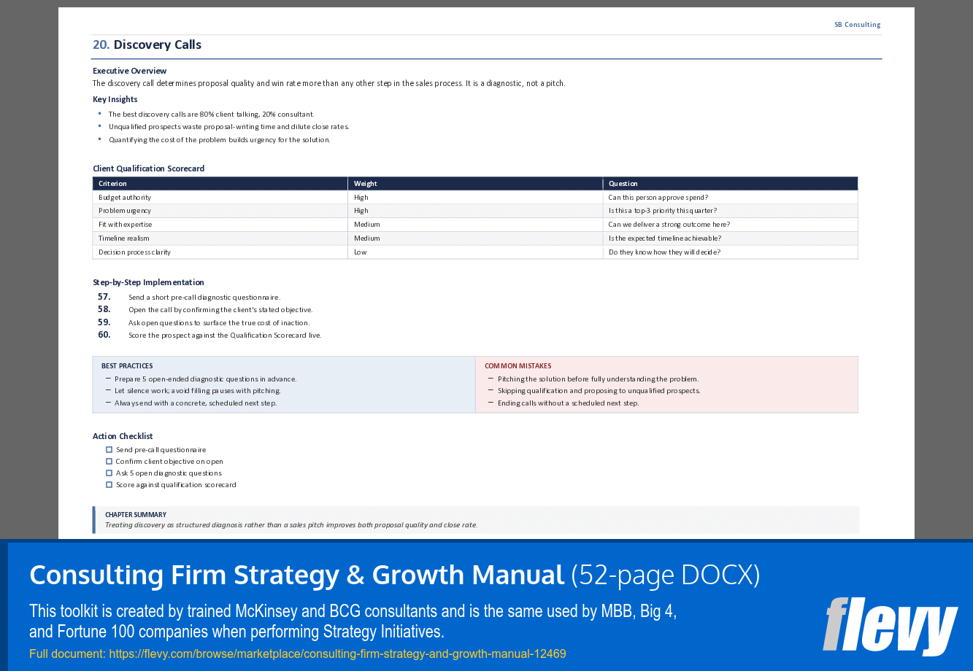Tick the 'Ask 5 open diagnostic questions' checkbox
The height and width of the screenshot is (671, 973).
tap(109, 473)
